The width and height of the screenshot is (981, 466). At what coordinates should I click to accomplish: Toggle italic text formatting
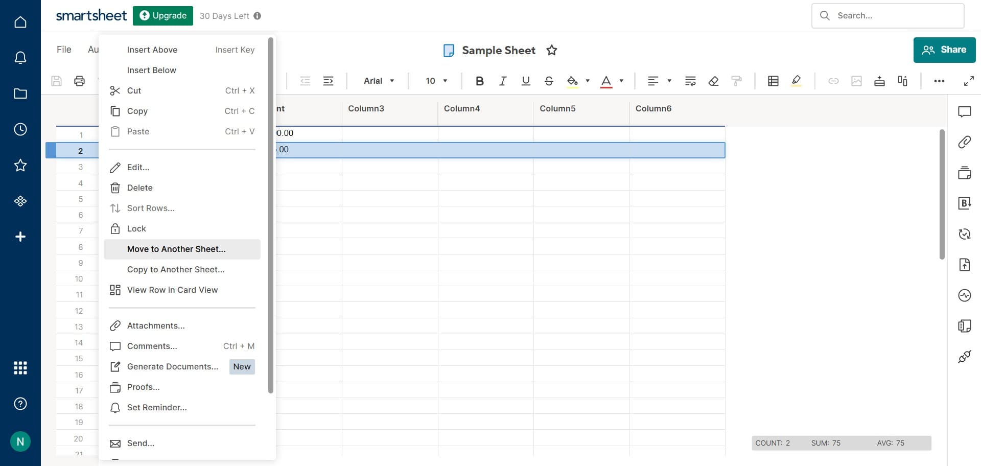pyautogui.click(x=502, y=81)
